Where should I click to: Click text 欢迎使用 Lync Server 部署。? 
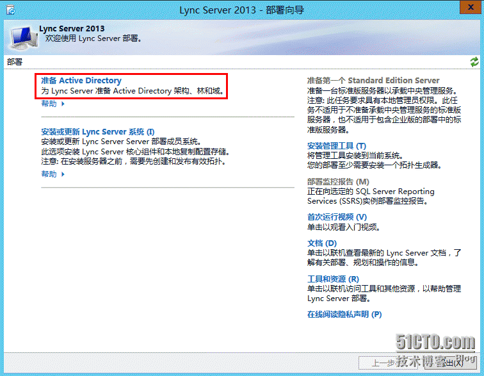click(93, 38)
